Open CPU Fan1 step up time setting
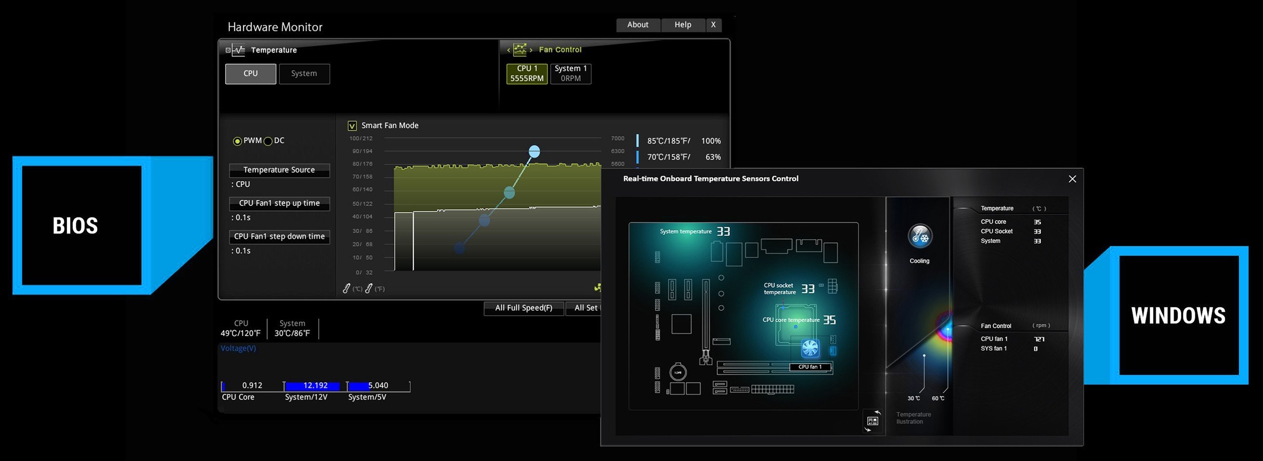This screenshot has height=461, width=1263. point(279,203)
